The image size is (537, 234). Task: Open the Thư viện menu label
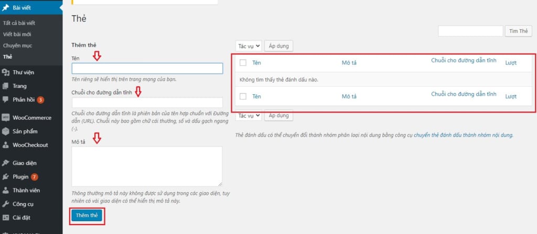(23, 72)
